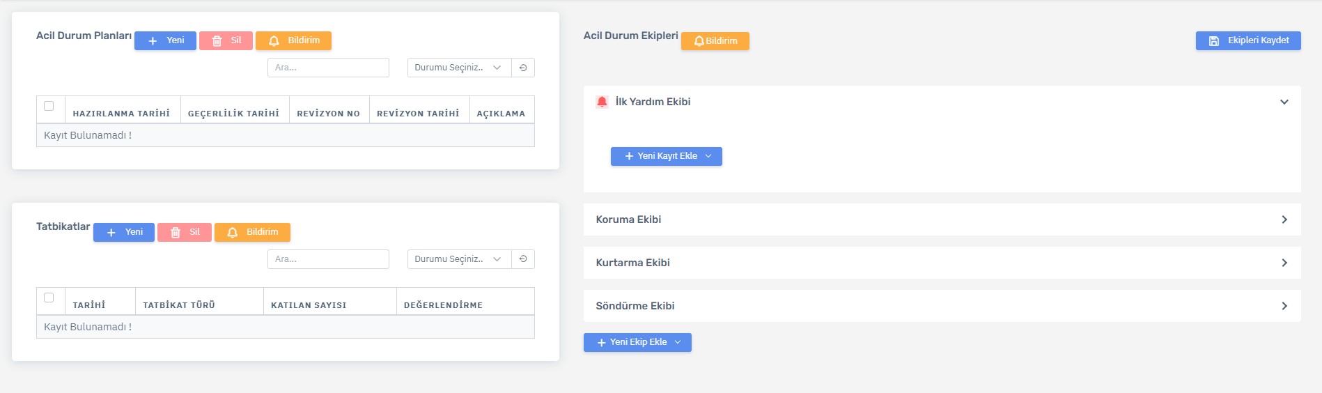Toggle select-all checkbox in Tatbikatlar table
This screenshot has height=393, width=1322.
click(x=49, y=298)
